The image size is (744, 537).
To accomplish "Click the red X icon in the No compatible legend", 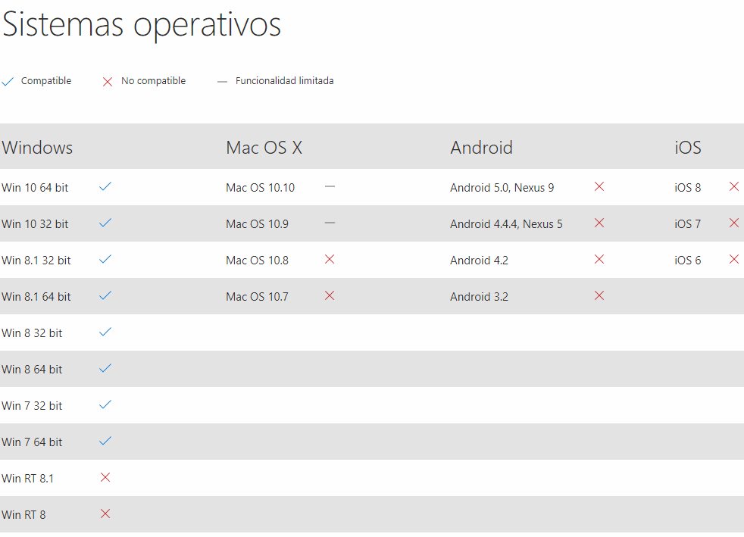I will click(108, 82).
